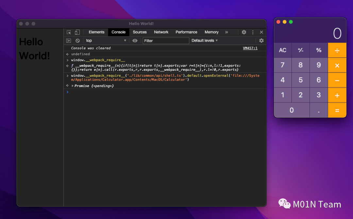
Task: Show the console sidebar icon
Action: click(69, 41)
